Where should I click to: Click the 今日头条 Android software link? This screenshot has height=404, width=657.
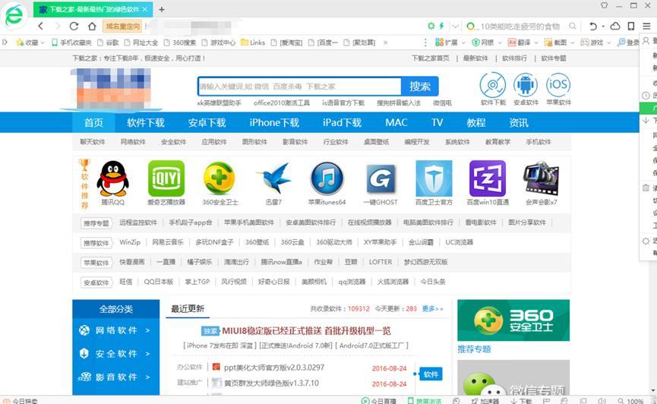(433, 282)
